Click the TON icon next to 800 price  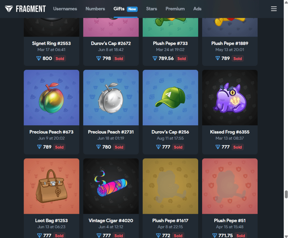39,58
